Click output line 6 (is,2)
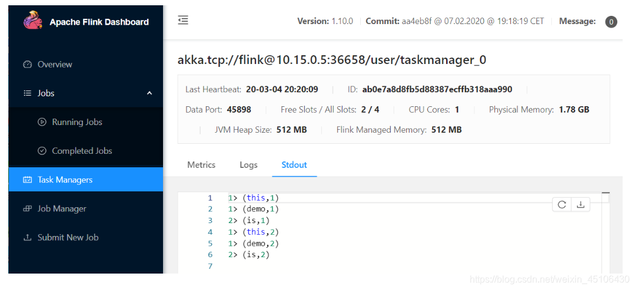Image resolution: width=635 pixels, height=290 pixels. tap(249, 255)
